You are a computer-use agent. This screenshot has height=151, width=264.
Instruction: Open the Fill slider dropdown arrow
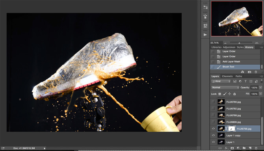click(x=260, y=94)
